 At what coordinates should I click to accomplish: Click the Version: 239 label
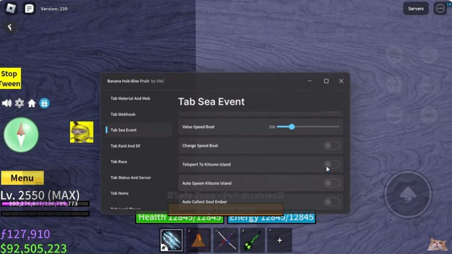(x=54, y=9)
